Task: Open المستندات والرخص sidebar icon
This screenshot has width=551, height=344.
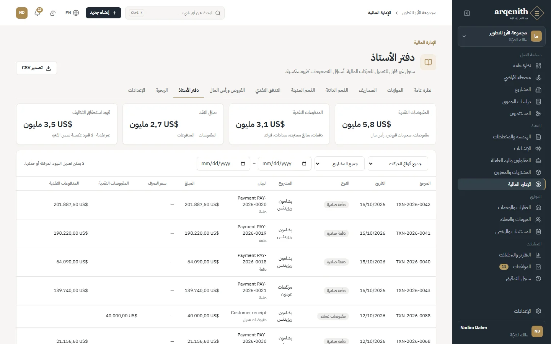Action: (x=538, y=232)
